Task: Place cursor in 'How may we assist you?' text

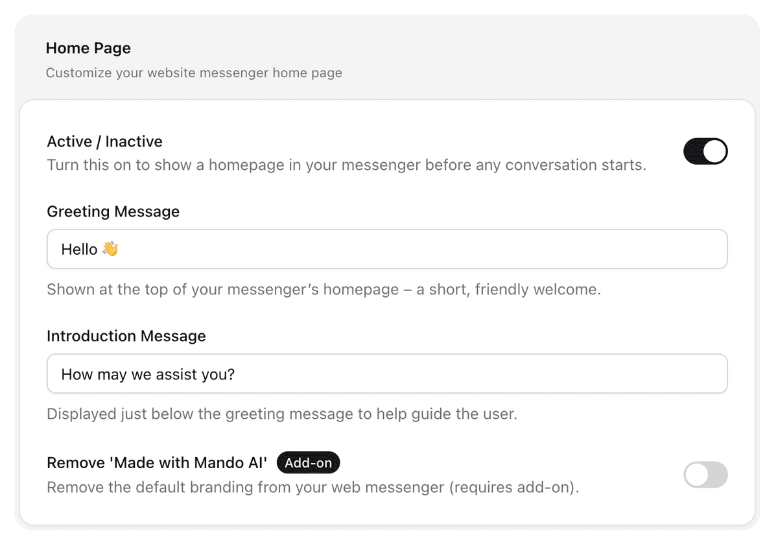Action: (148, 374)
